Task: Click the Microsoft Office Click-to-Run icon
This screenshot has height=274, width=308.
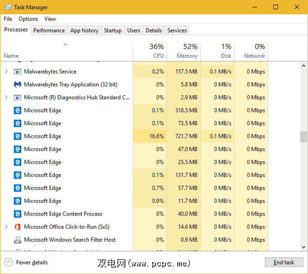Action: 18,227
